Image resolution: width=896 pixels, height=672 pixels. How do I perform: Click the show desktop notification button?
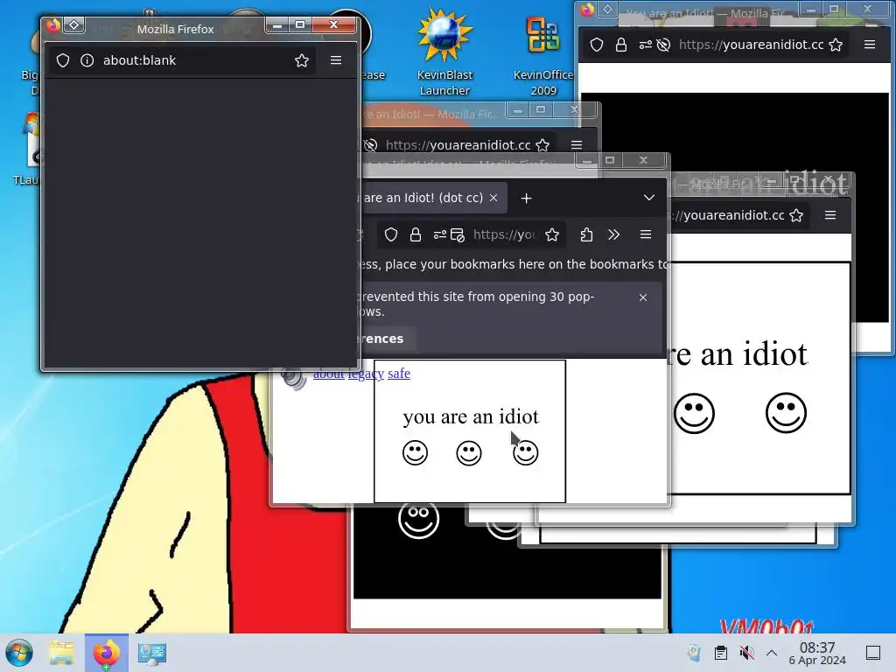pos(873,653)
